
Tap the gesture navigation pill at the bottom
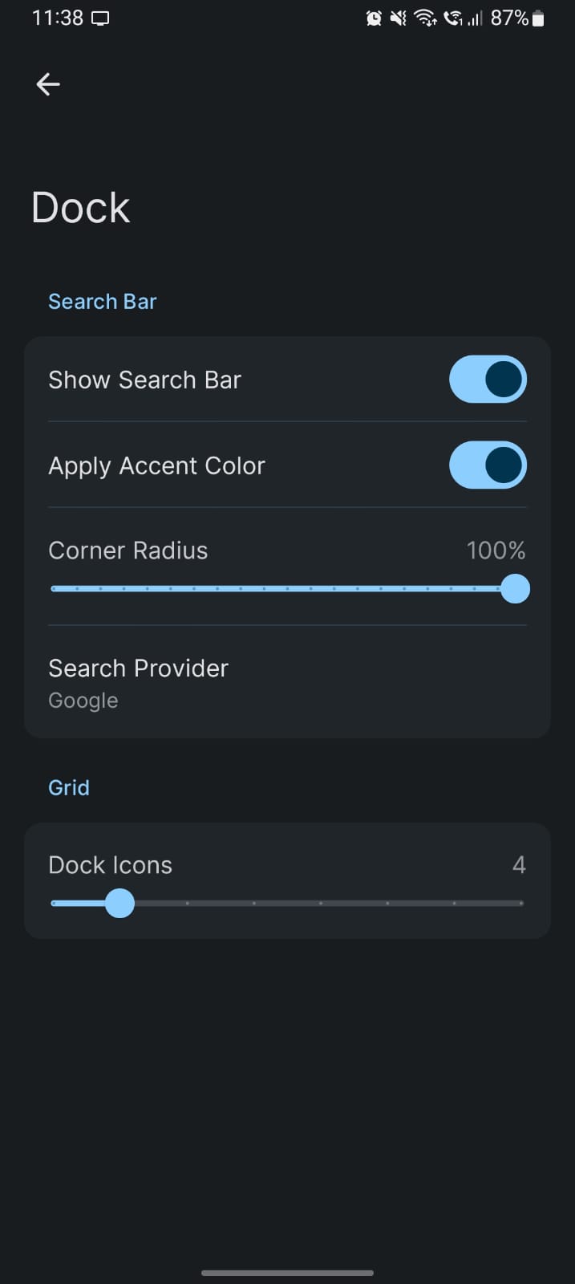(287, 1273)
